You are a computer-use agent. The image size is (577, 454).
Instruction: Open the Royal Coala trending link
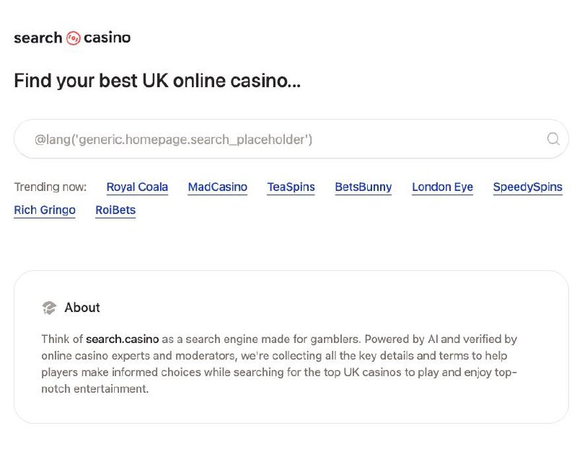(137, 187)
